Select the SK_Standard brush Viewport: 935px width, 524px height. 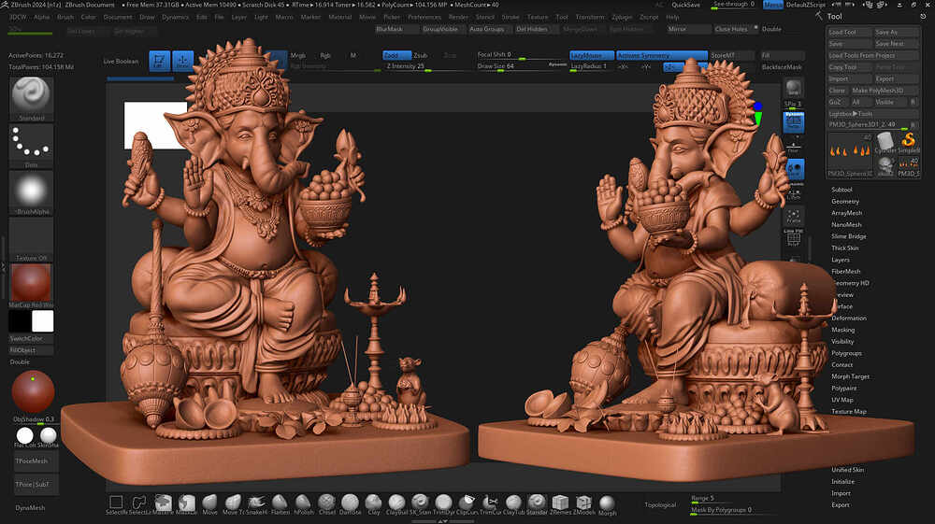(x=420, y=503)
